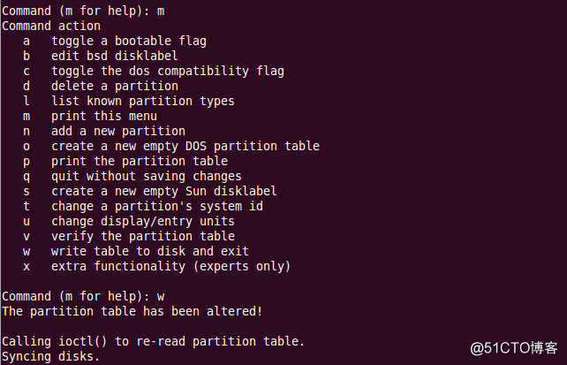
Task: Click "change a partition's system id" line
Action: click(x=156, y=206)
